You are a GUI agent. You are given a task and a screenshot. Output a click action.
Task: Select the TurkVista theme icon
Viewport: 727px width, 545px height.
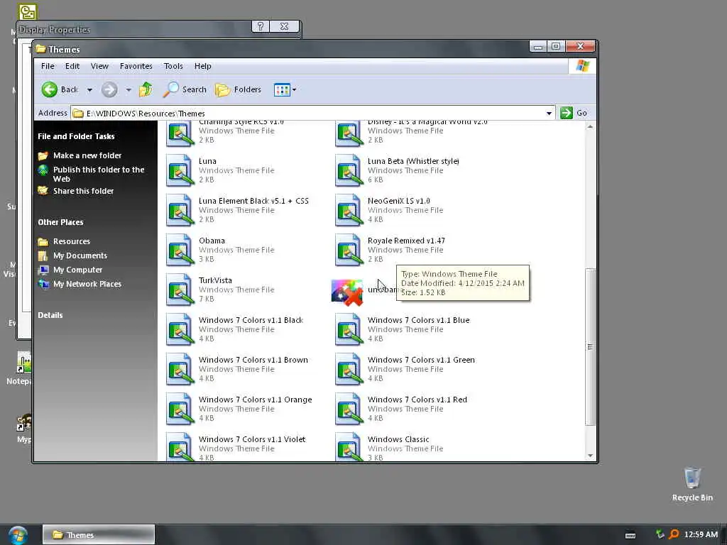180,290
